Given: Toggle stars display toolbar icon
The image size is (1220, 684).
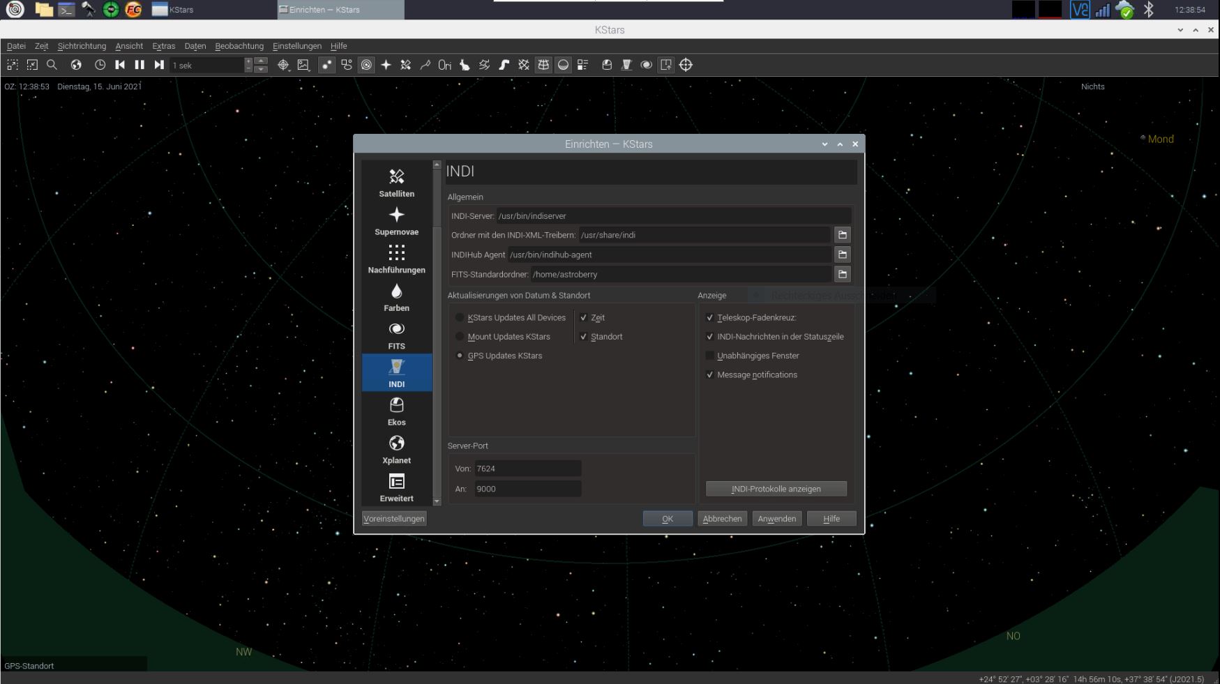Looking at the screenshot, I should coord(326,65).
